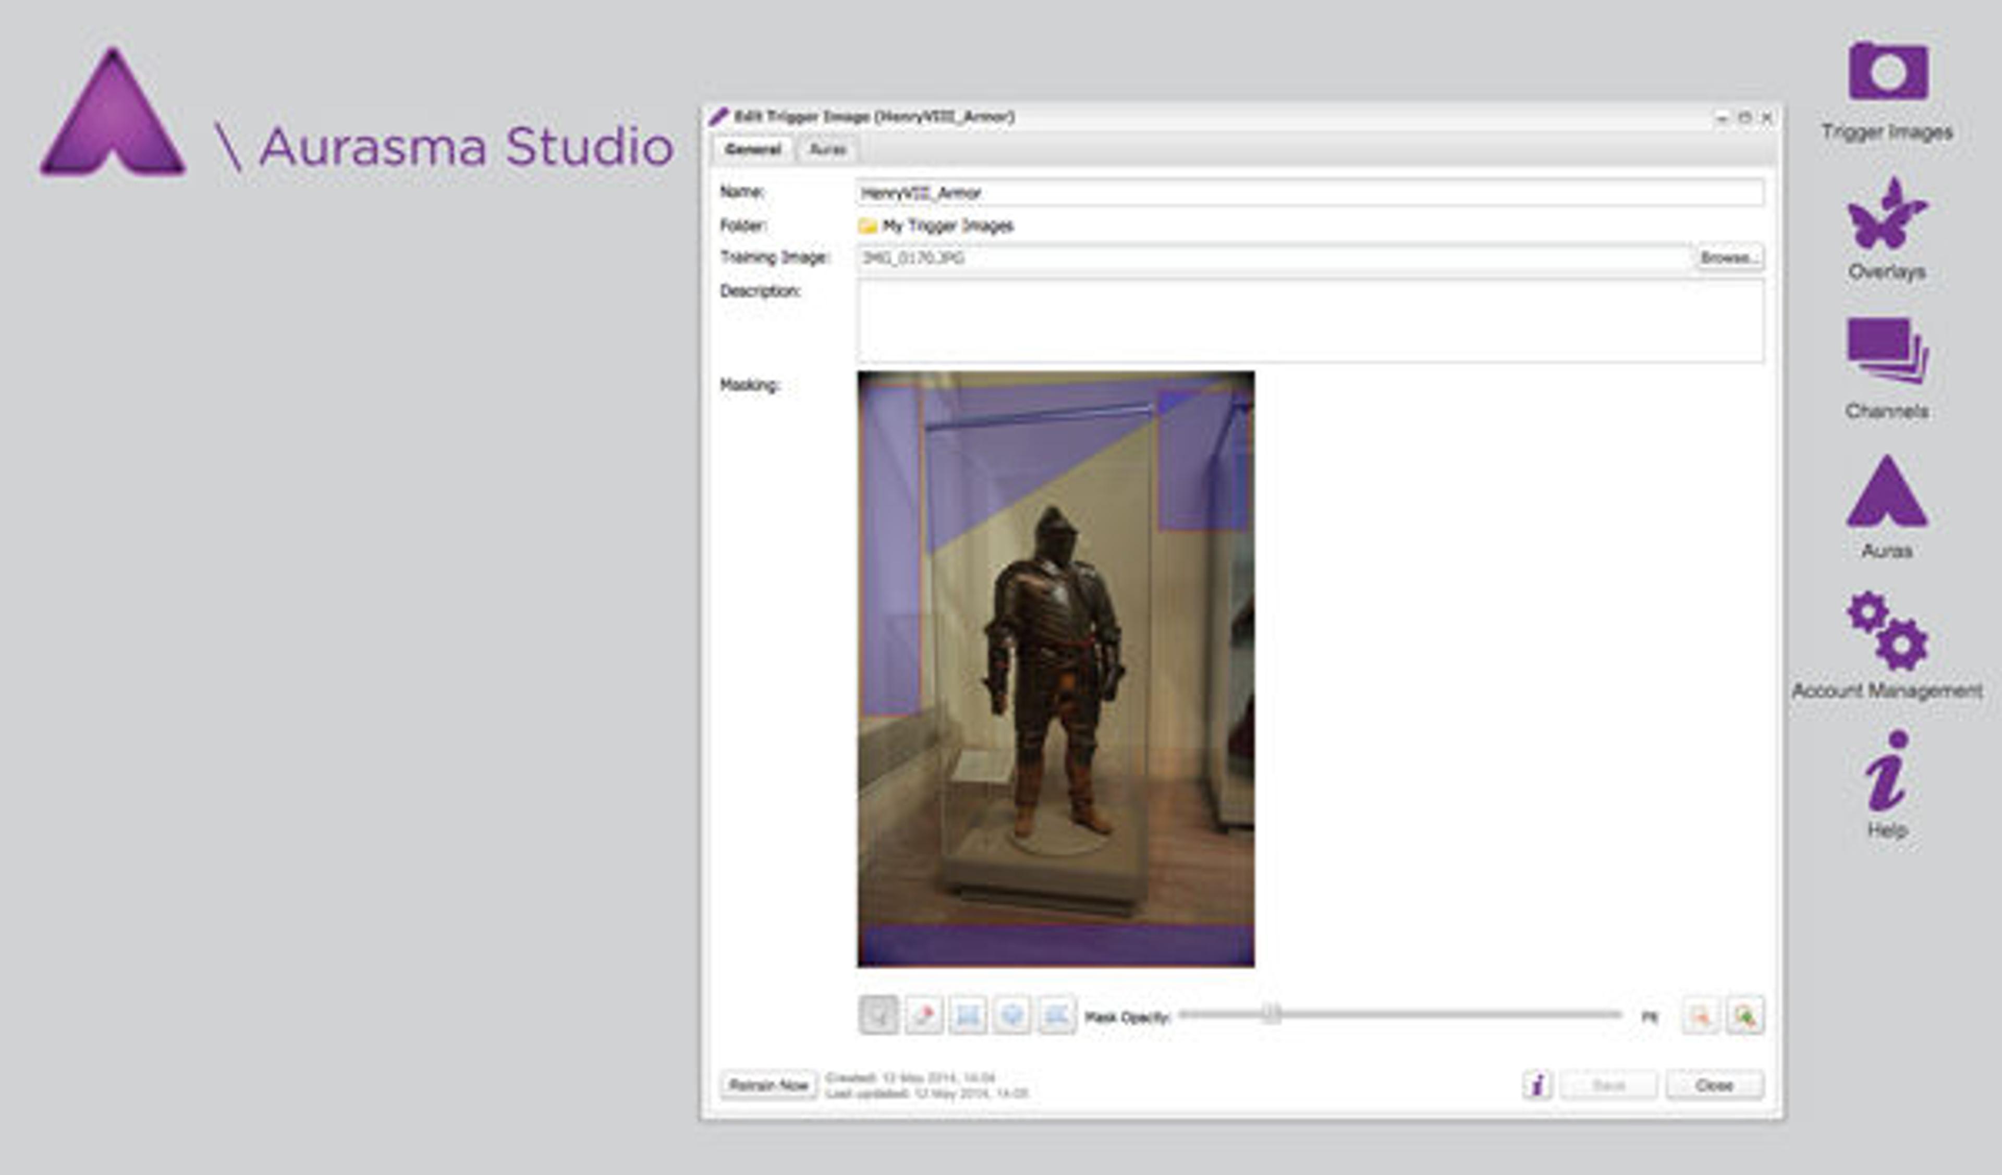Switch to the Auras tab

(827, 149)
